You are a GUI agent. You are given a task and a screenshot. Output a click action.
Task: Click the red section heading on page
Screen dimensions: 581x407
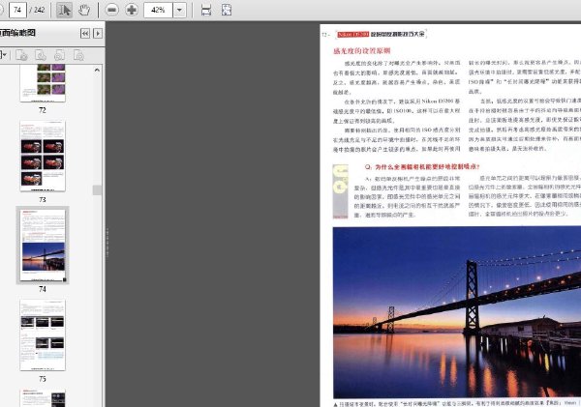pyautogui.click(x=361, y=50)
